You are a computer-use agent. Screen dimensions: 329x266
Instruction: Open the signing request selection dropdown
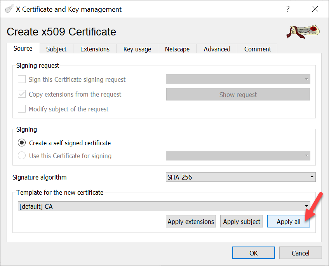pos(238,79)
